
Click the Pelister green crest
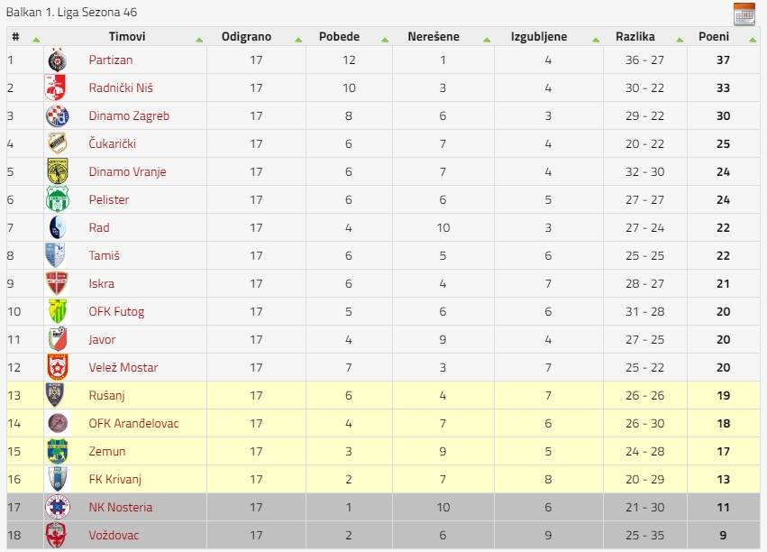[x=57, y=199]
